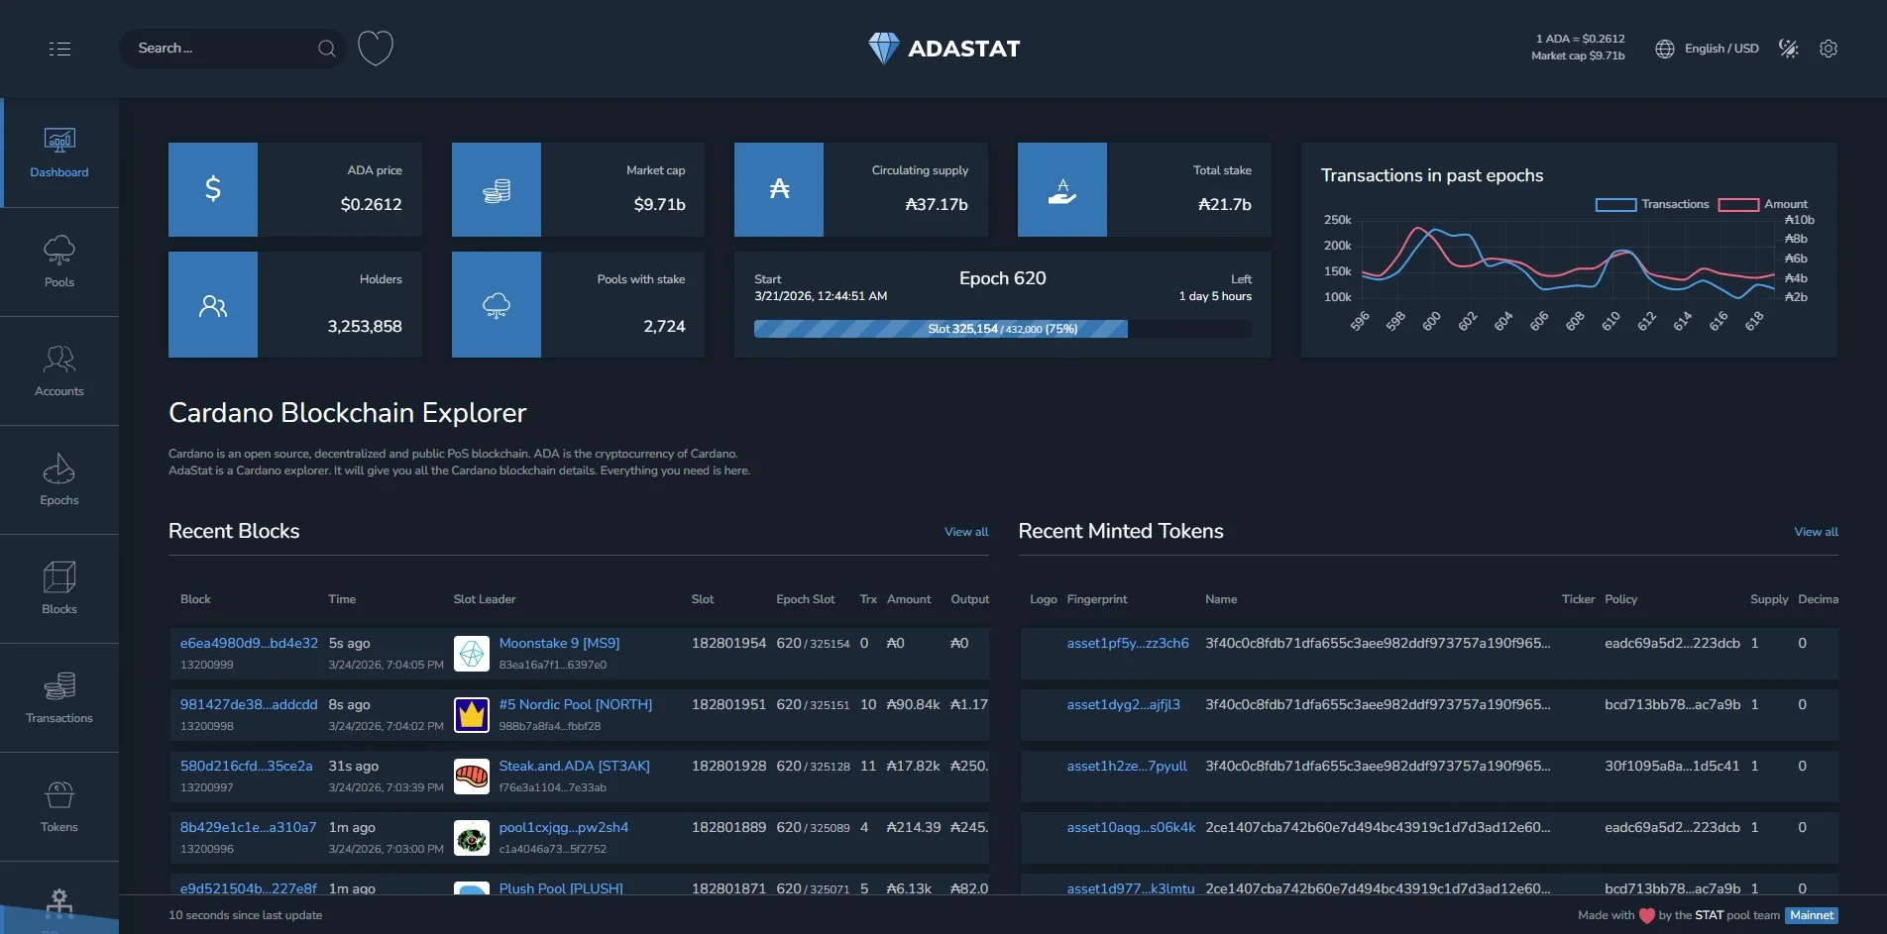The width and height of the screenshot is (1887, 934).
Task: Open token asset1dyg2...ajfjl3
Action: tap(1123, 704)
